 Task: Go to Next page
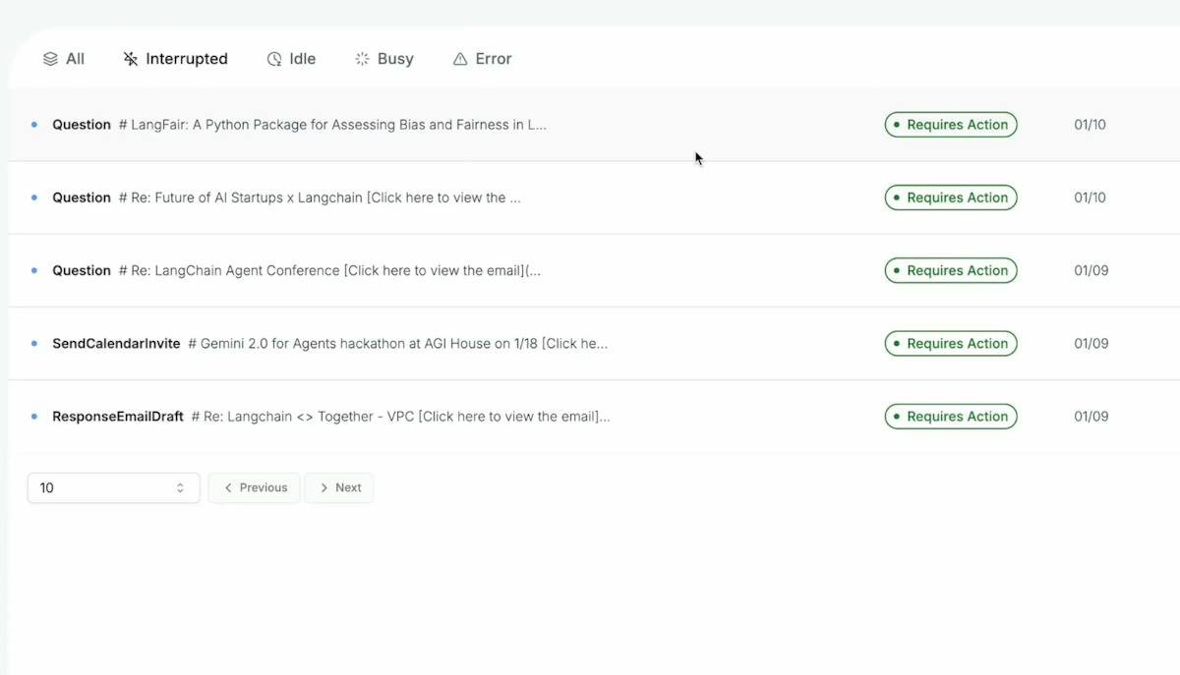click(339, 487)
